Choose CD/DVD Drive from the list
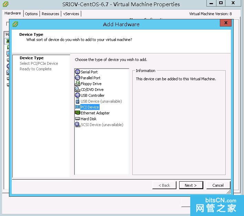The image size is (244, 216). point(92,90)
